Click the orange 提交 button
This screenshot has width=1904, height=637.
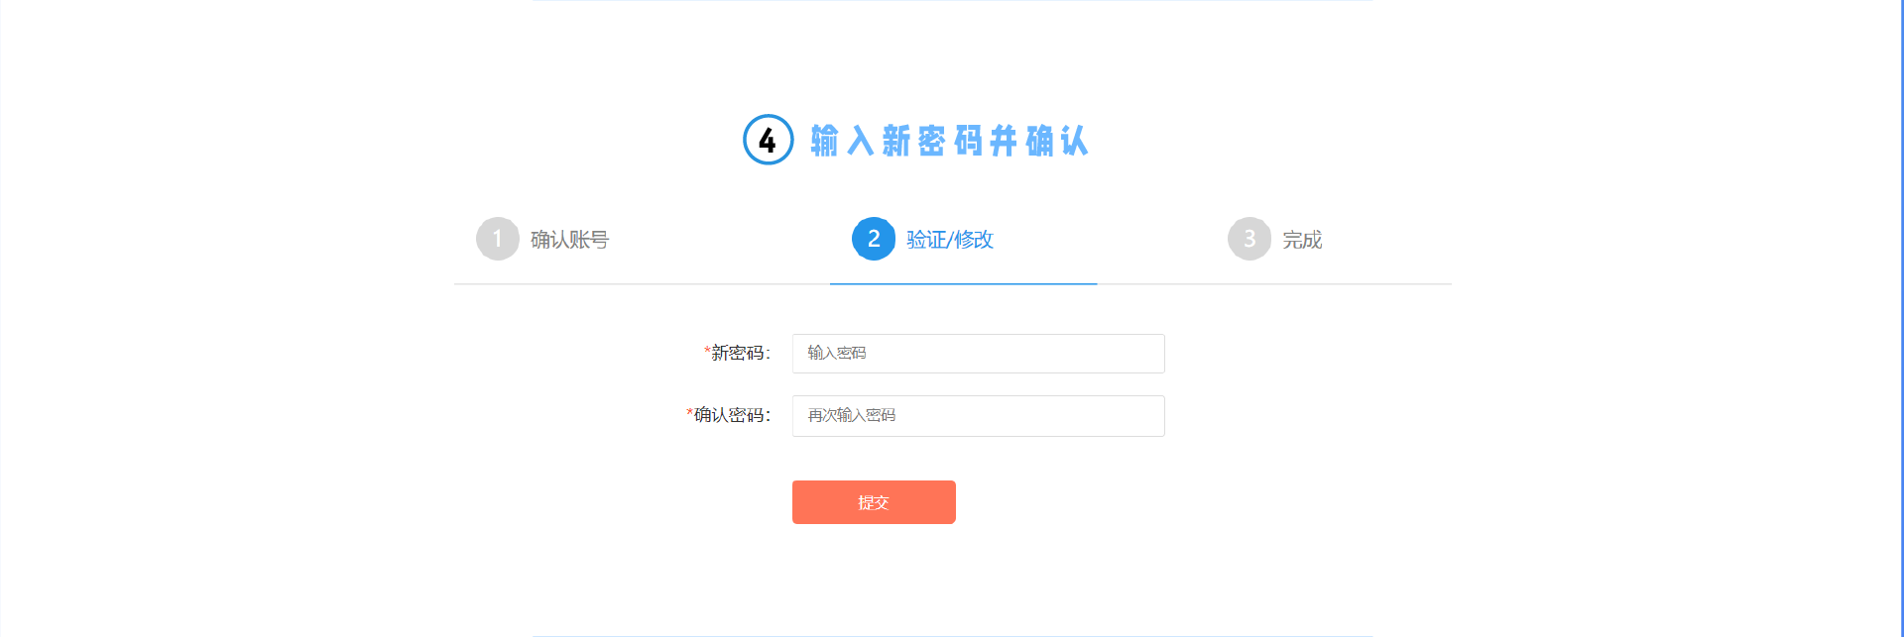tap(874, 502)
